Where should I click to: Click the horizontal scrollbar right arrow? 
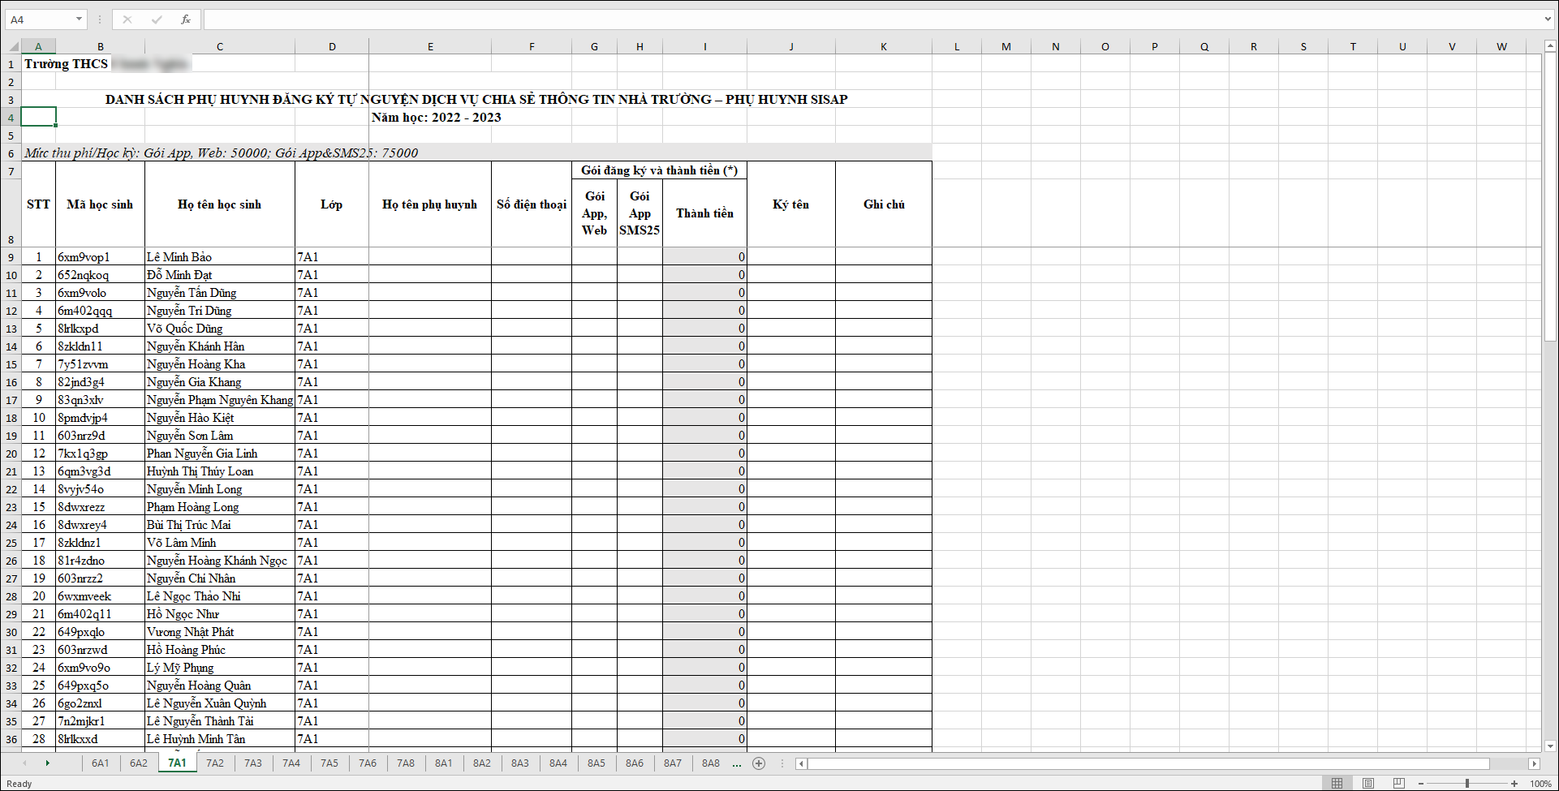coord(1534,763)
